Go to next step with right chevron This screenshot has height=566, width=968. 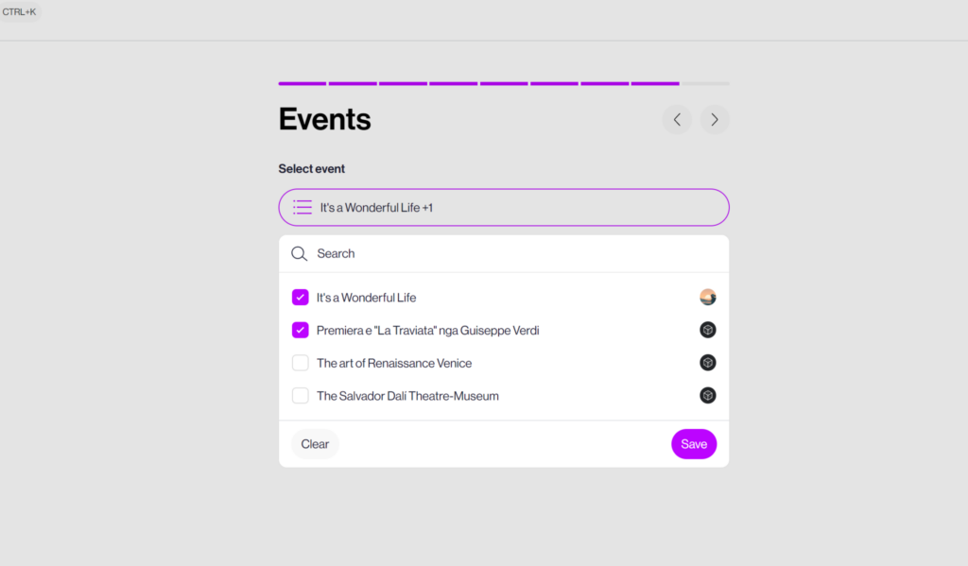pyautogui.click(x=715, y=120)
